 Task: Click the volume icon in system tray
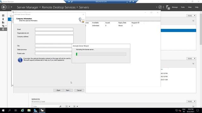[180, 110]
